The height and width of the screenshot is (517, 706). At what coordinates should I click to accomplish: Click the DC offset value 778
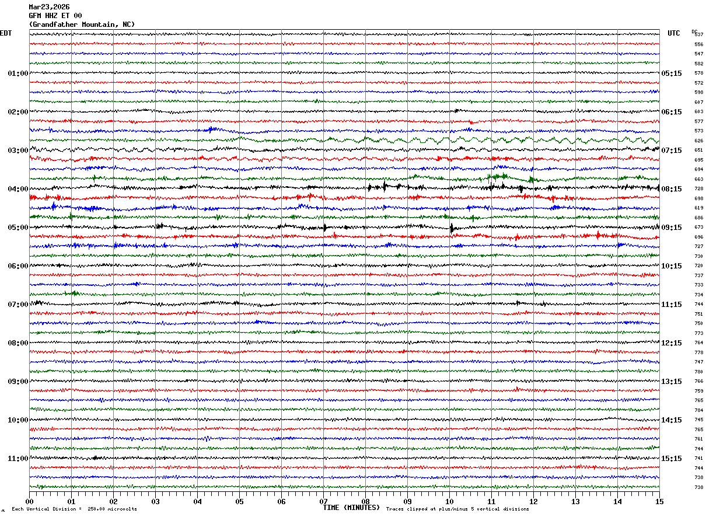coord(698,352)
